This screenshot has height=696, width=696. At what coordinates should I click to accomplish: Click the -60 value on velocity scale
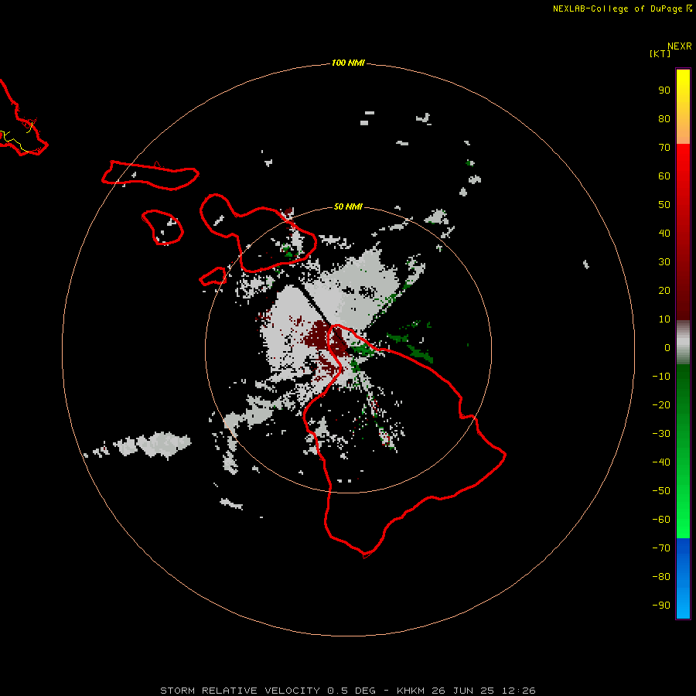point(661,520)
